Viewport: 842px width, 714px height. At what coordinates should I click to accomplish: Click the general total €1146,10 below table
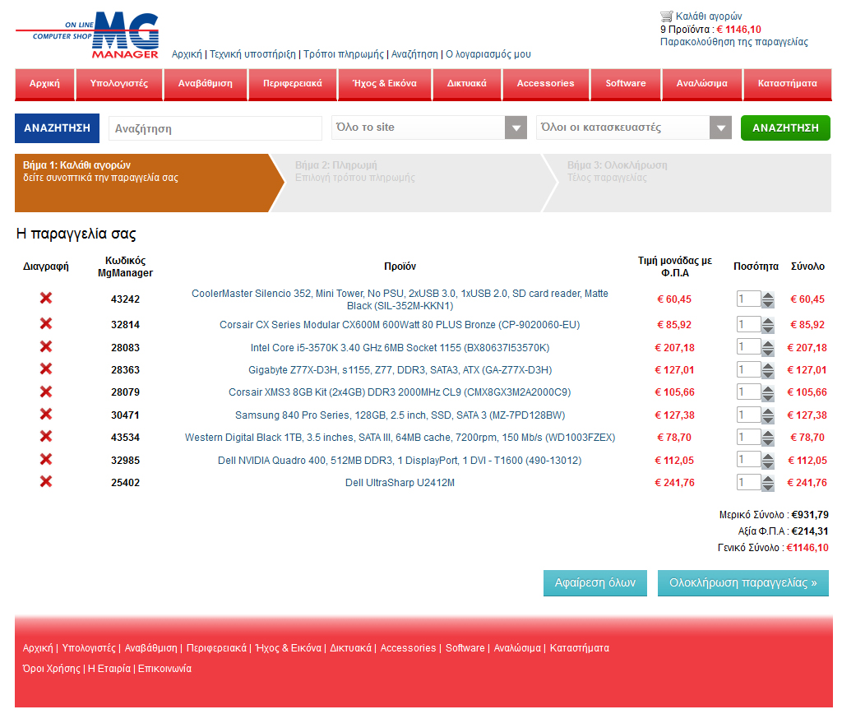[807, 548]
